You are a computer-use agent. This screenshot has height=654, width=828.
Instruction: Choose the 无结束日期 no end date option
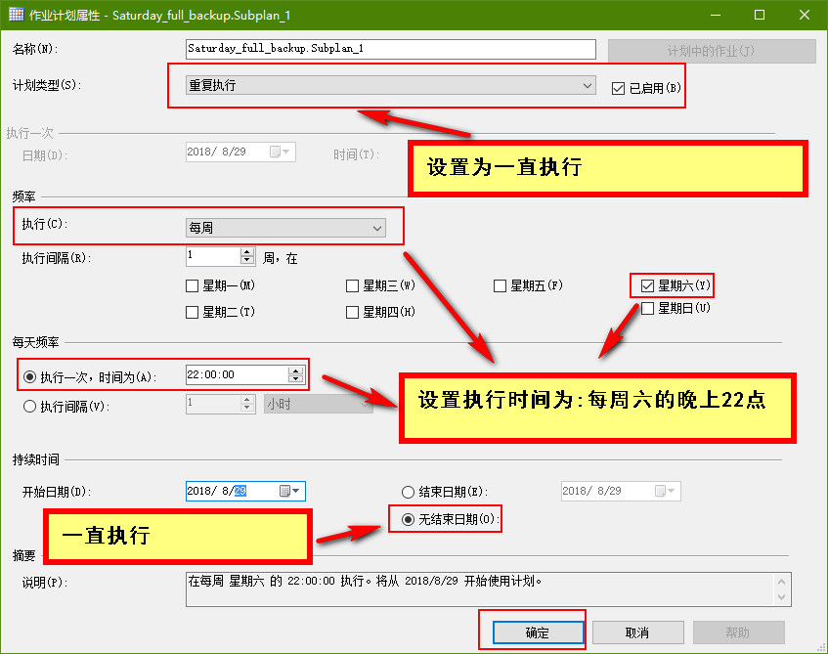(409, 519)
